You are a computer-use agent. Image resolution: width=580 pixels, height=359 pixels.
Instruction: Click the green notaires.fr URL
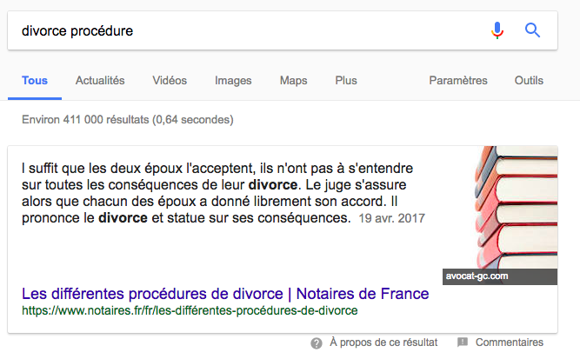point(190,309)
